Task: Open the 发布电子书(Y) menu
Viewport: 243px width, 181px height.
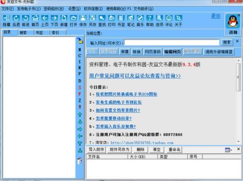Action: 29,9
